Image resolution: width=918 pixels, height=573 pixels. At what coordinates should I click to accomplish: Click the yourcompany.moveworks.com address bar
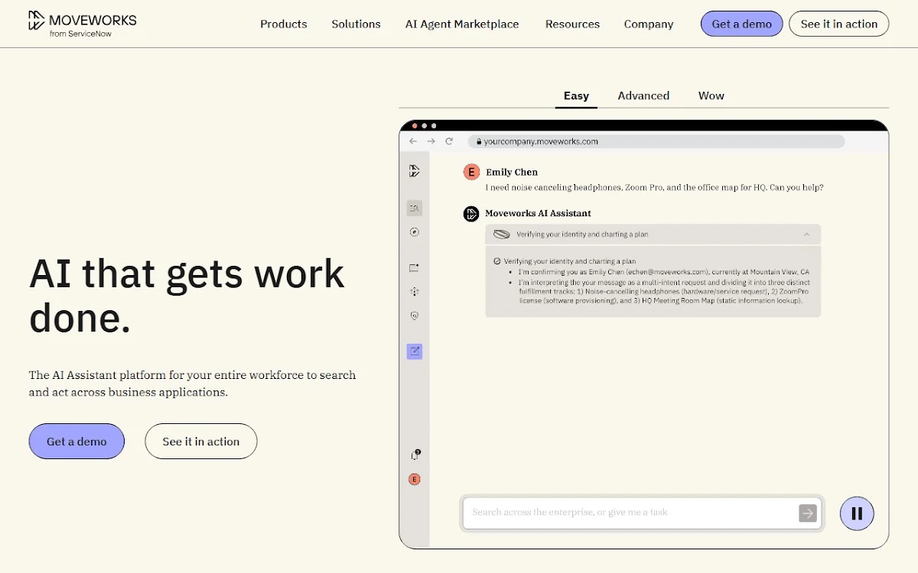click(x=656, y=141)
